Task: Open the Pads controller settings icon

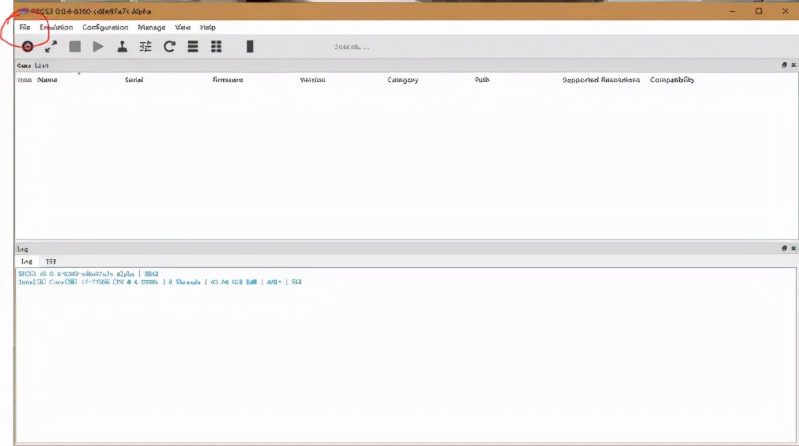Action: 122,47
